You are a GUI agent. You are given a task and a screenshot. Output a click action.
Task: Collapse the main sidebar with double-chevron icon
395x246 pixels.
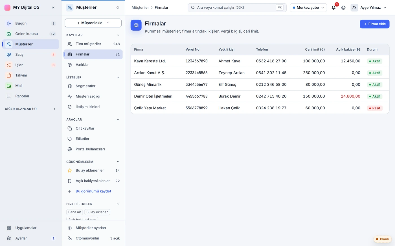53,8
